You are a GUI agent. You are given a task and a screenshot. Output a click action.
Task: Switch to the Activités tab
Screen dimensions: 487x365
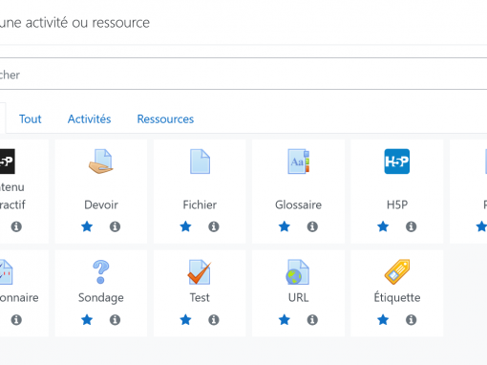(89, 119)
